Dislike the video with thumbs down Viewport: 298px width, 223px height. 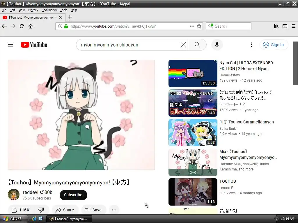click(41, 210)
